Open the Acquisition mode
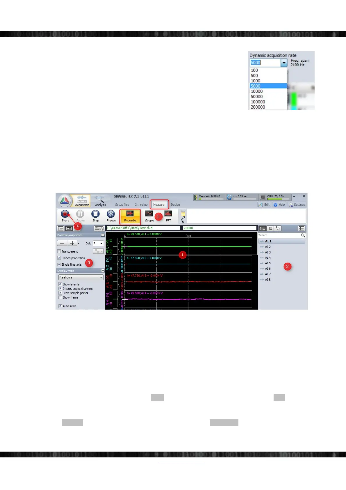The height and width of the screenshot is (490, 346). [82, 201]
